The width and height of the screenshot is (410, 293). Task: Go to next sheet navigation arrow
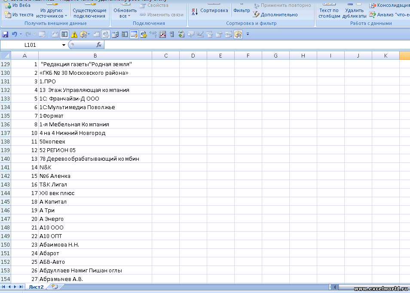click(15, 287)
